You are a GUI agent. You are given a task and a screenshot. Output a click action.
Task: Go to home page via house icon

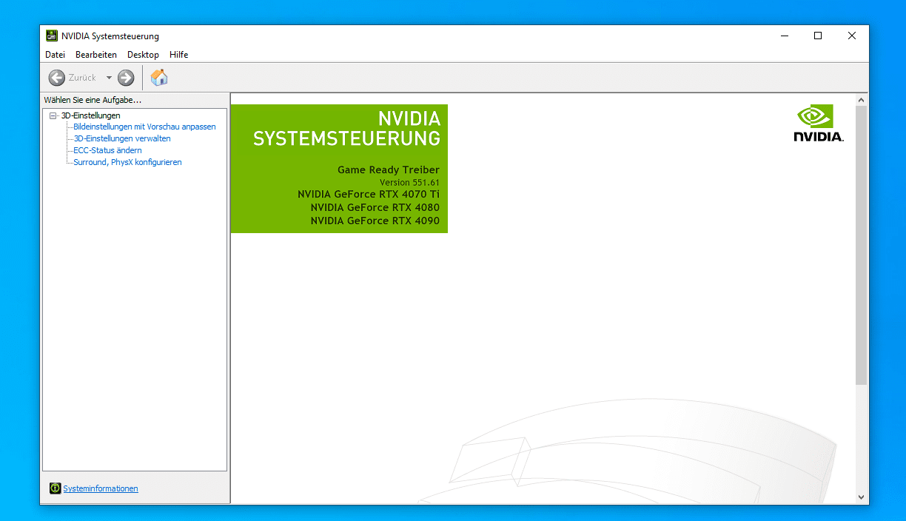[x=159, y=77]
